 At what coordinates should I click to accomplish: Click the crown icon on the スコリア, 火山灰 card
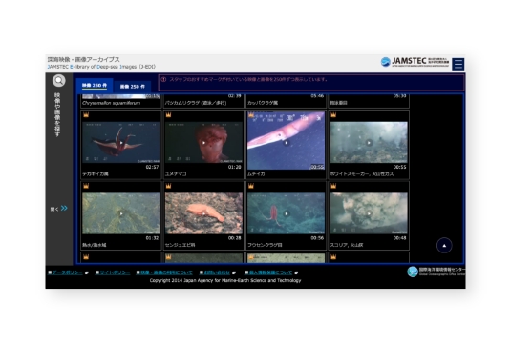click(333, 186)
